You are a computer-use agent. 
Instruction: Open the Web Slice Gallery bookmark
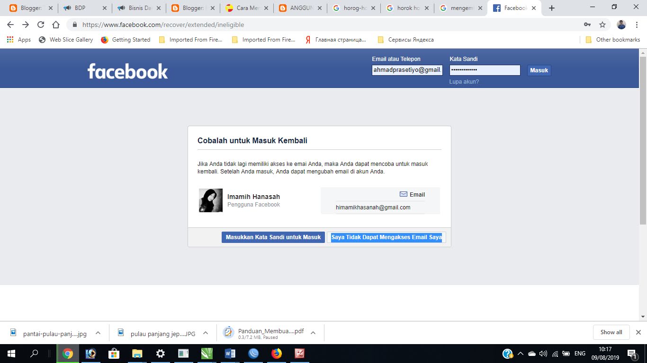66,40
